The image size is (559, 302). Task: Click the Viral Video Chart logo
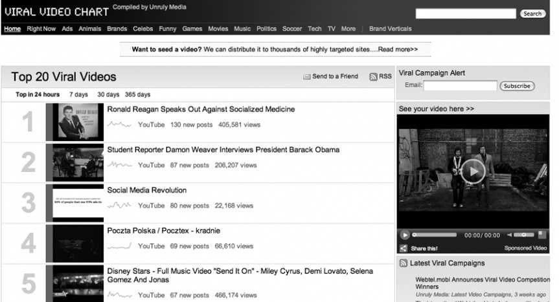pyautogui.click(x=57, y=12)
